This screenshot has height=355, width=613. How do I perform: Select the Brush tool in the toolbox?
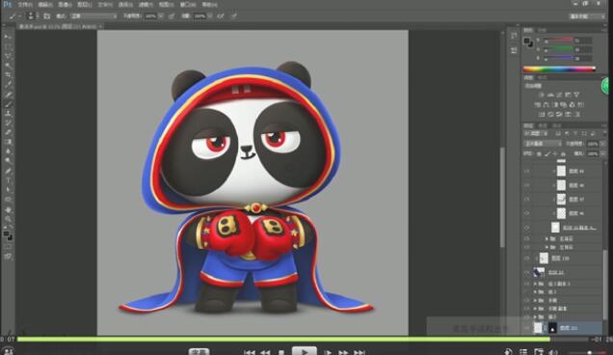point(8,104)
